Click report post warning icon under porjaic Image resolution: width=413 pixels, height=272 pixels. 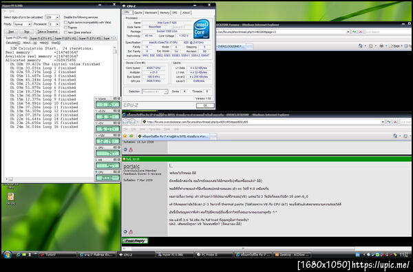(x=131, y=232)
